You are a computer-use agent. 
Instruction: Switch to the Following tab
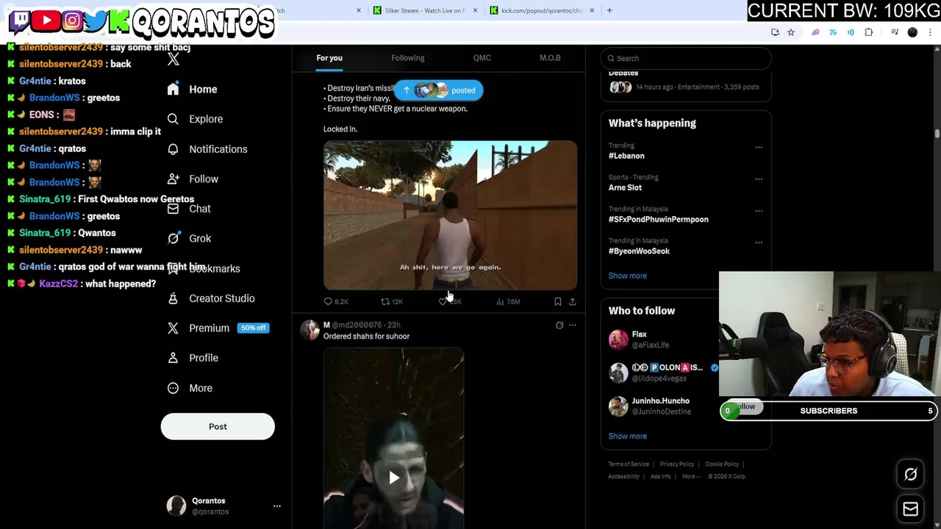408,58
